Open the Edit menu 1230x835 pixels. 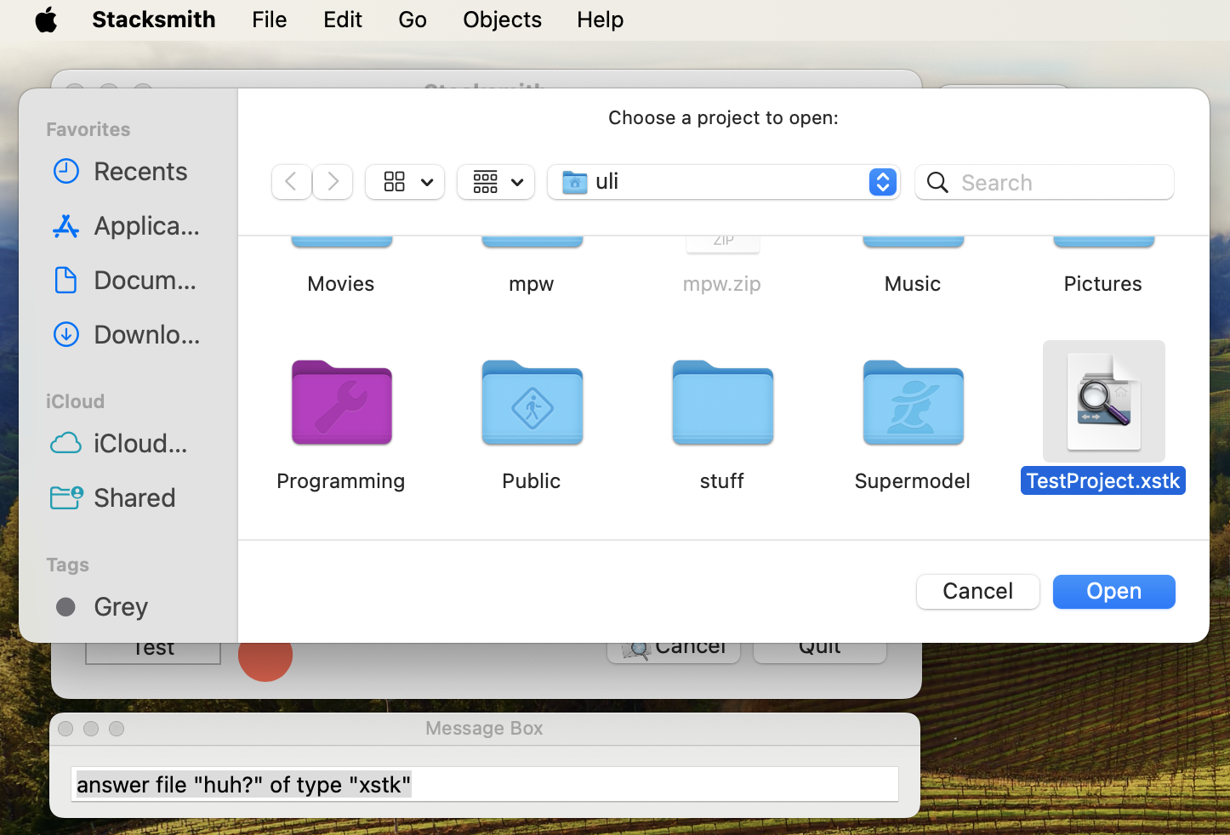[x=343, y=20]
